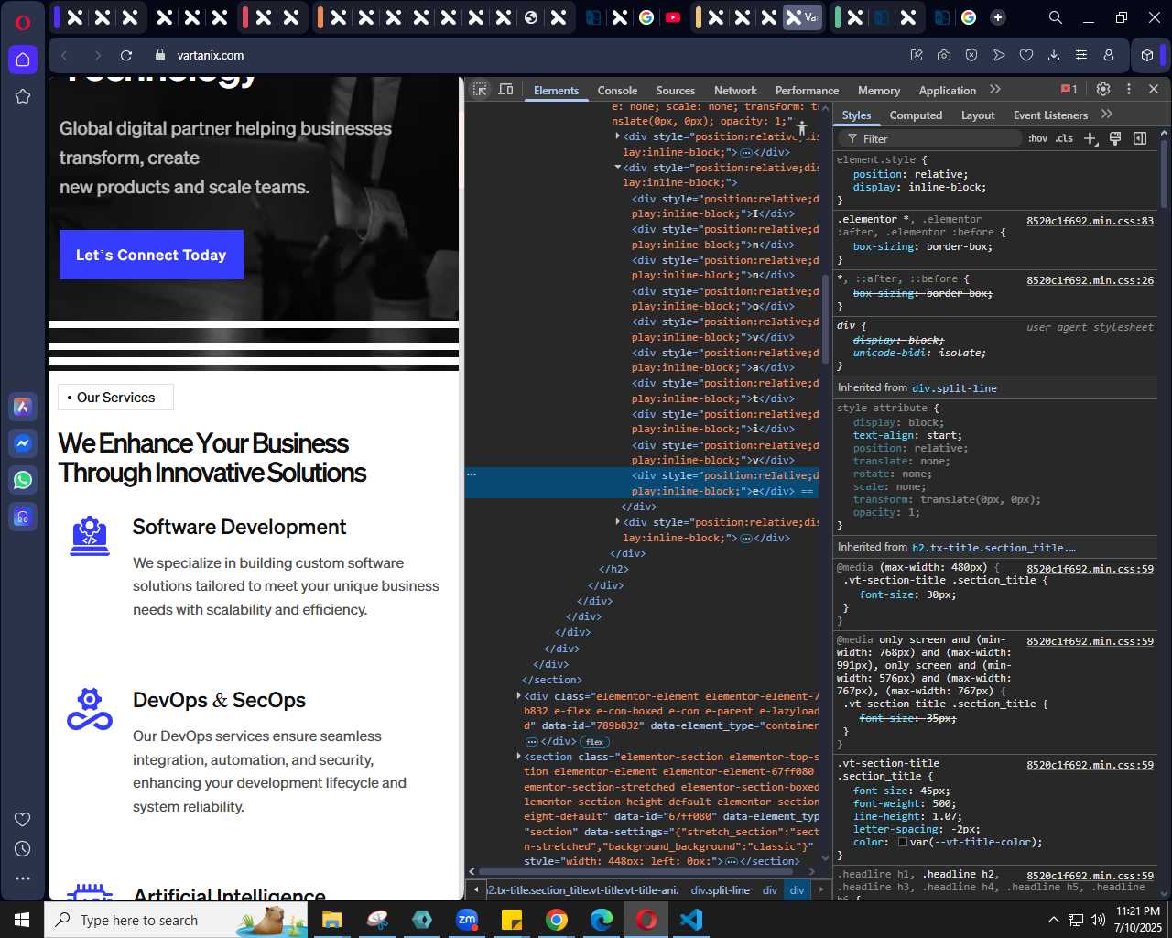The height and width of the screenshot is (938, 1172).
Task: Click the Let's Connect Today button
Action: click(151, 255)
